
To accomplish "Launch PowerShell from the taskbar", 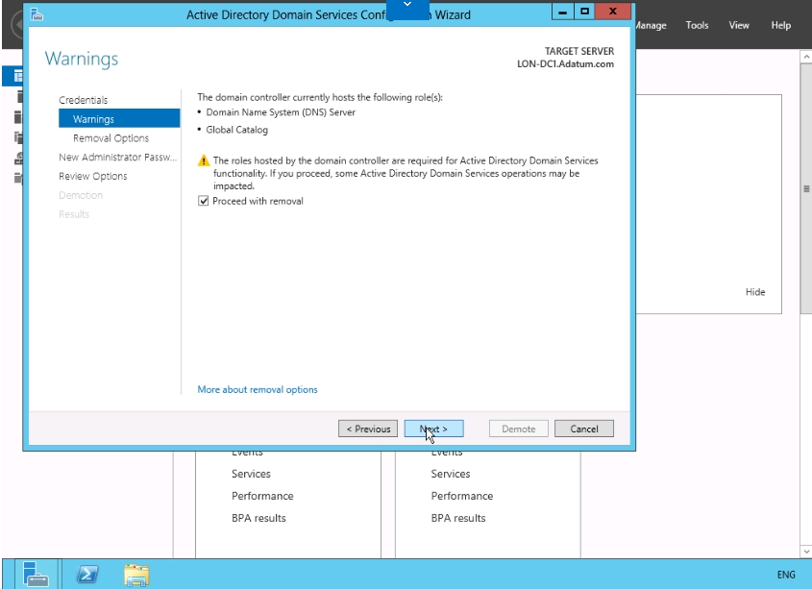I will (86, 574).
